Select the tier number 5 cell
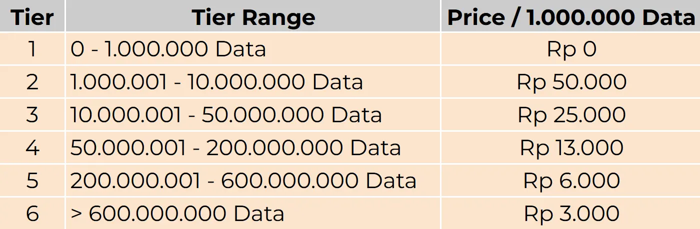 point(32,181)
